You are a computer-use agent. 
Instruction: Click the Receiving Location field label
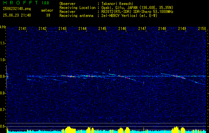click(x=77, y=8)
